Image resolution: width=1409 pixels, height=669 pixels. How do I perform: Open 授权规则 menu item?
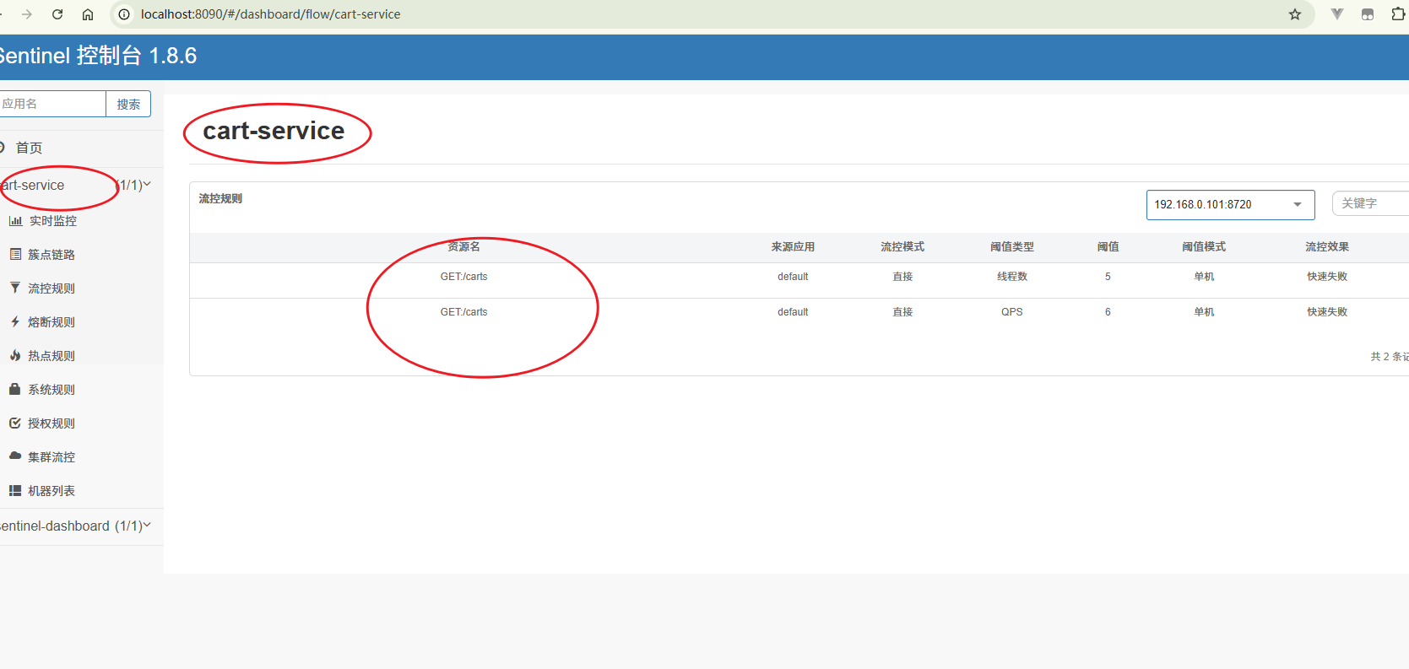click(x=51, y=424)
